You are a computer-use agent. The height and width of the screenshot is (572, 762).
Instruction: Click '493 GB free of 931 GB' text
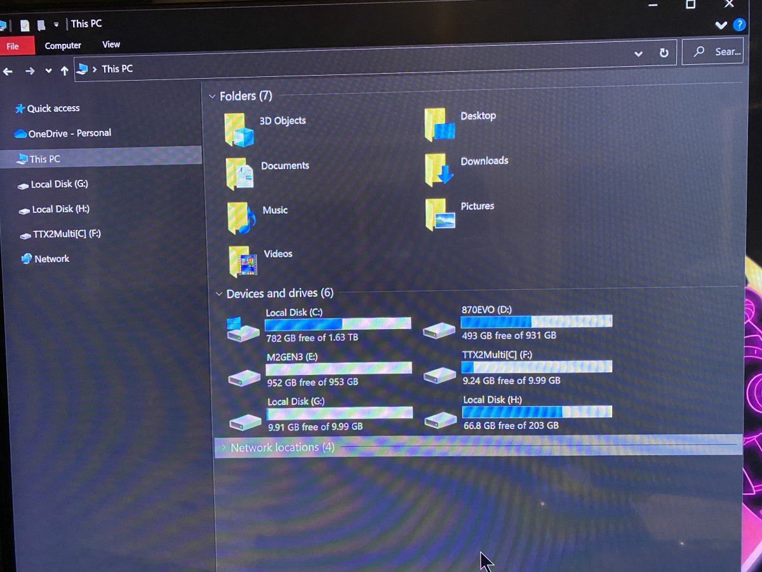(x=509, y=335)
